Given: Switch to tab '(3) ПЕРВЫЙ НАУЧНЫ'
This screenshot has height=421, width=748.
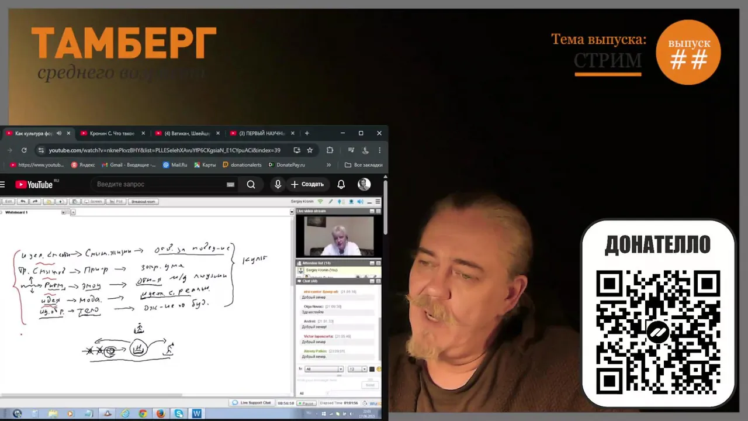Looking at the screenshot, I should [x=261, y=133].
